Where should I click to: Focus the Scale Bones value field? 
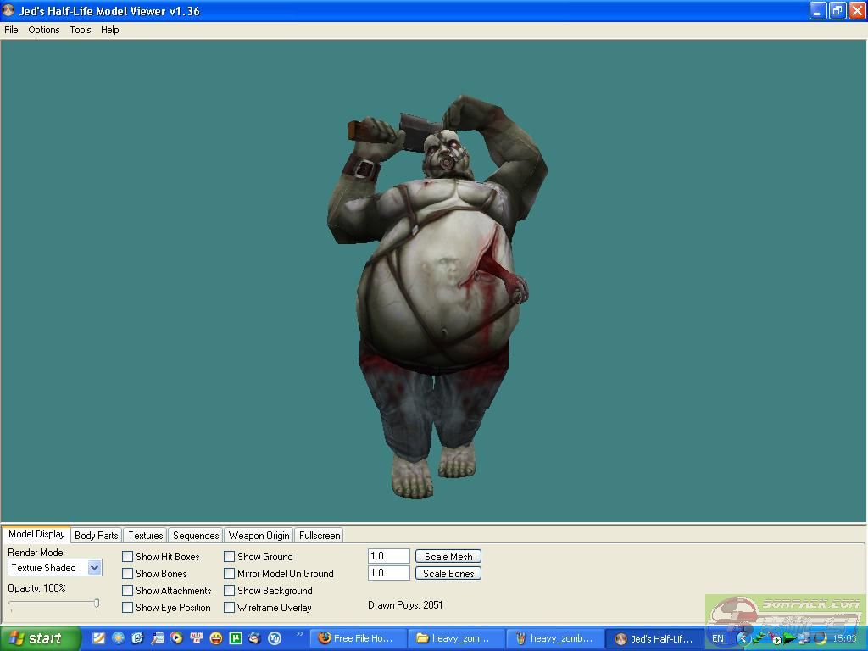click(388, 573)
